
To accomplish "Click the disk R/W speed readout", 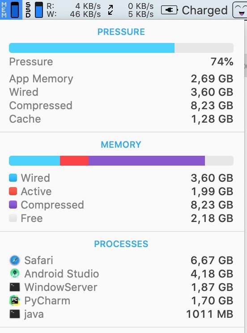I will 74,10.
